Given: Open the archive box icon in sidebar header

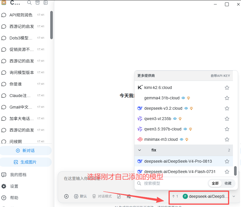Looking at the screenshot, I should [x=38, y=3].
